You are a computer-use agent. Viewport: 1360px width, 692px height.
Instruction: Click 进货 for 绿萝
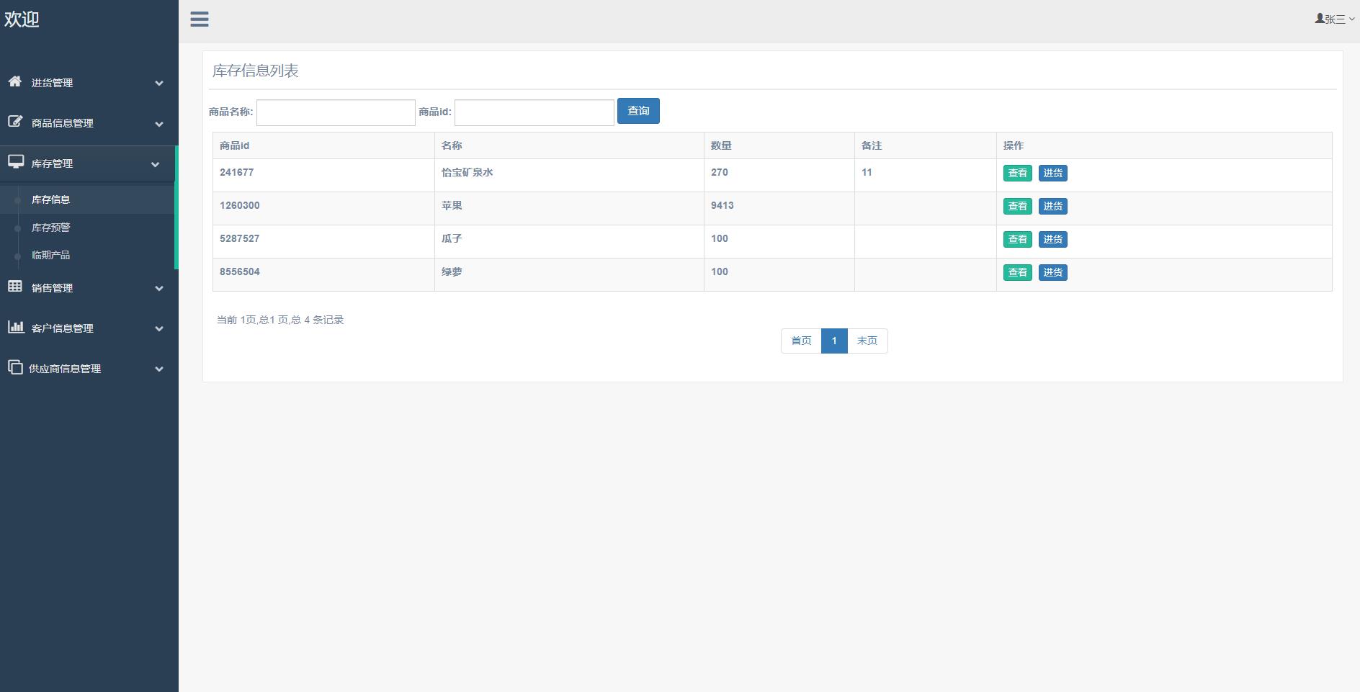click(1053, 272)
